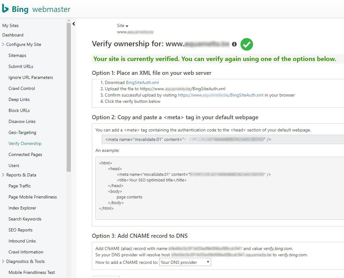Click 'How to add a CNAME record to:' label
Viewport: 344px width, 278px height.
click(127, 263)
